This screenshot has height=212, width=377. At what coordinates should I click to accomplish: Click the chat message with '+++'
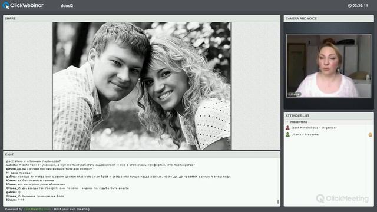pyautogui.click(x=15, y=200)
